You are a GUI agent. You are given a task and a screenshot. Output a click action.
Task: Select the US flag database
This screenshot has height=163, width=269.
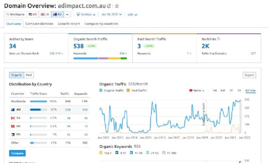pyautogui.click(x=33, y=14)
